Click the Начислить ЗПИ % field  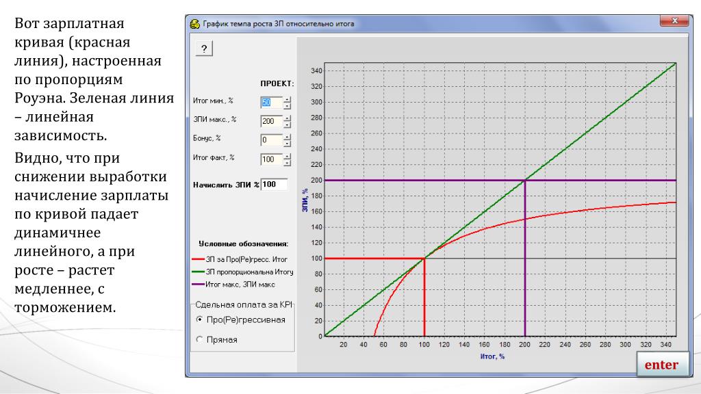pos(274,184)
